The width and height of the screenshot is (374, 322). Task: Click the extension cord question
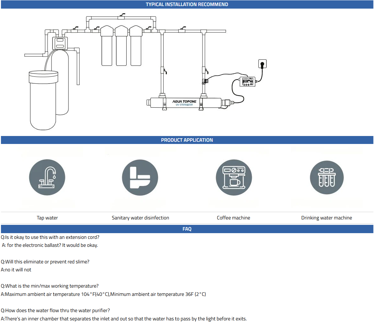[50, 237]
